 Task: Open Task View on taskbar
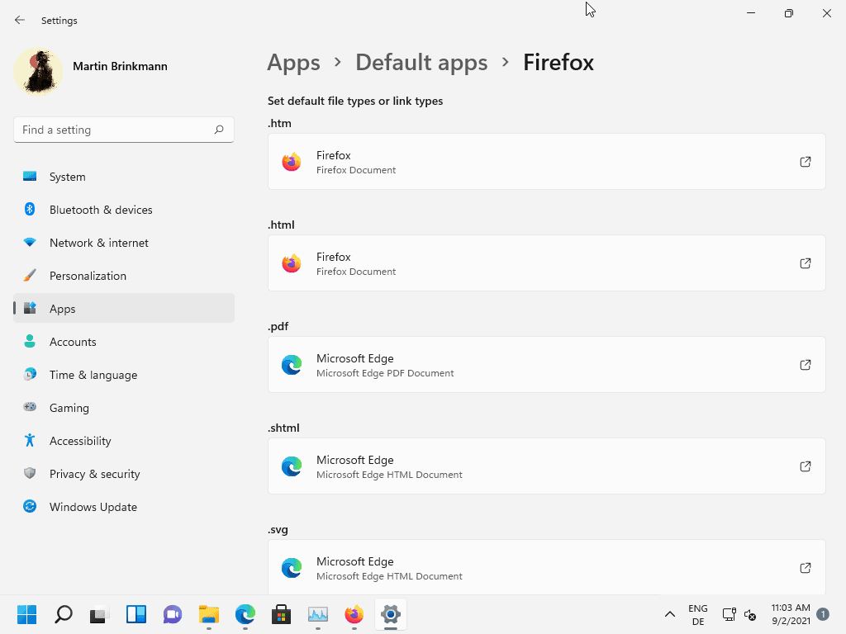click(99, 614)
